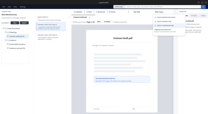The image size is (208, 114).
Task: Select the Stamp tool
Action: [112, 12]
